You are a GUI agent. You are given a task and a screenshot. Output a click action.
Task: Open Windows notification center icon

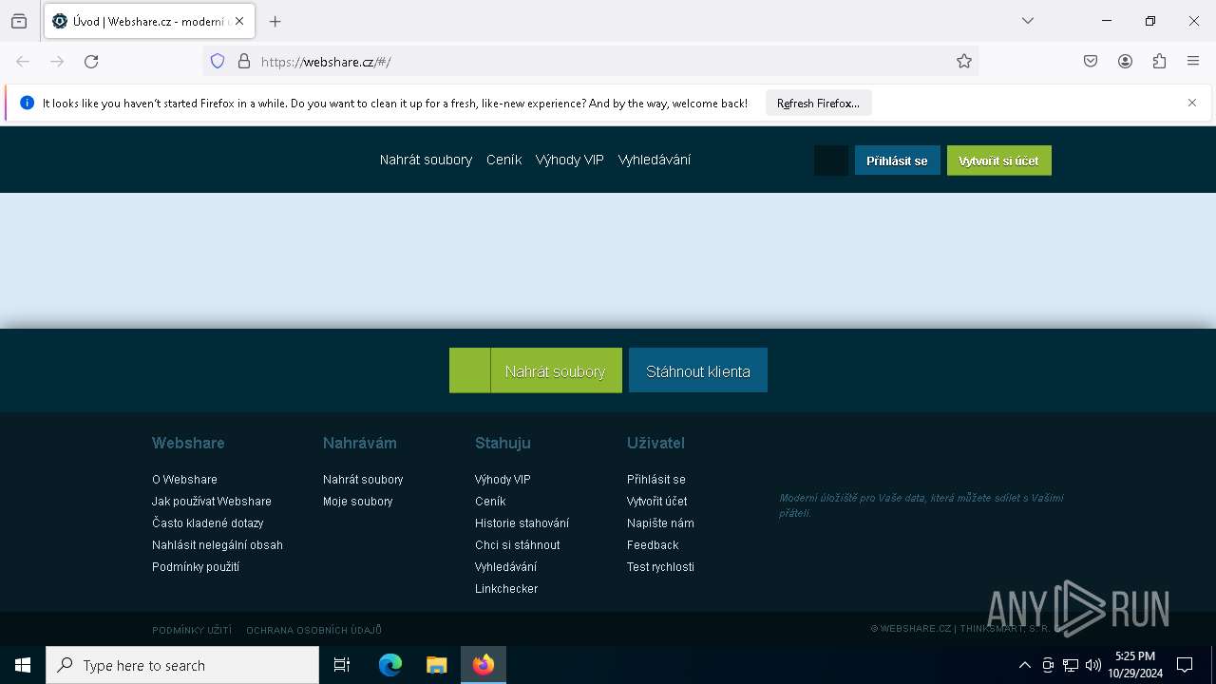[x=1185, y=665]
